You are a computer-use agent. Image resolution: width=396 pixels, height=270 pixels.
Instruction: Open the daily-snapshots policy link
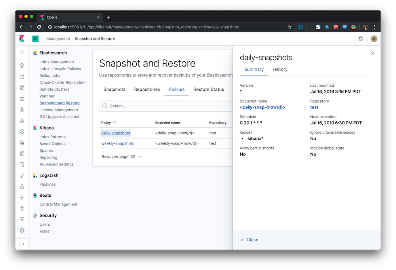coord(116,133)
